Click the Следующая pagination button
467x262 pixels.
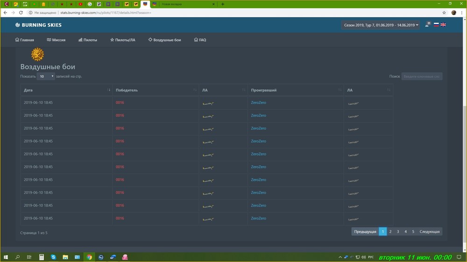coord(430,232)
